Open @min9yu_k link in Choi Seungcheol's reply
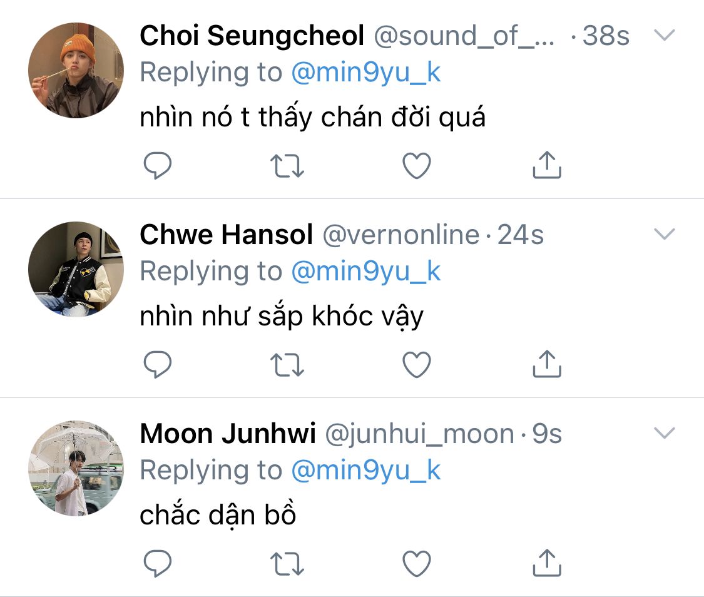 (x=366, y=73)
